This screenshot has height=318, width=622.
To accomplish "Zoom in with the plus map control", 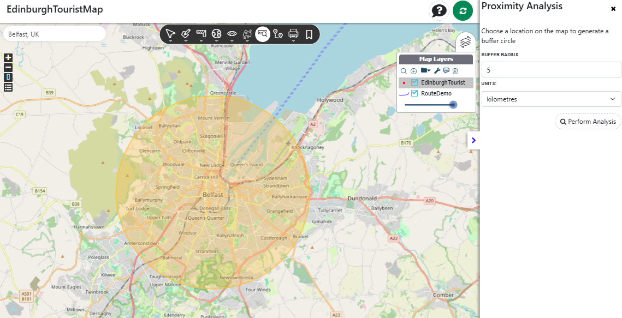I will coord(8,58).
